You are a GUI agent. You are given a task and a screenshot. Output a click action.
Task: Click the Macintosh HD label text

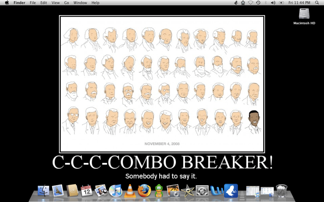click(x=304, y=23)
